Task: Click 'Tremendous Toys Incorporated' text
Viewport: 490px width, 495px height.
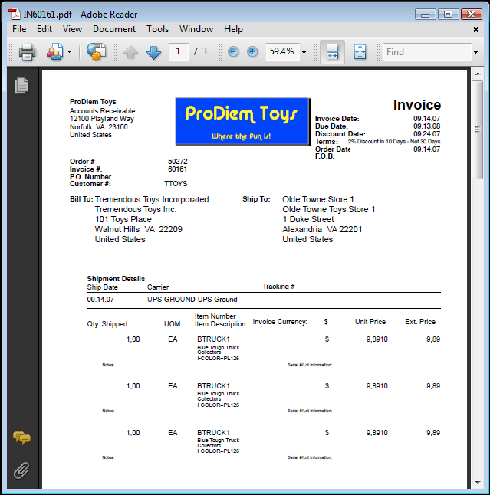Action: point(152,199)
